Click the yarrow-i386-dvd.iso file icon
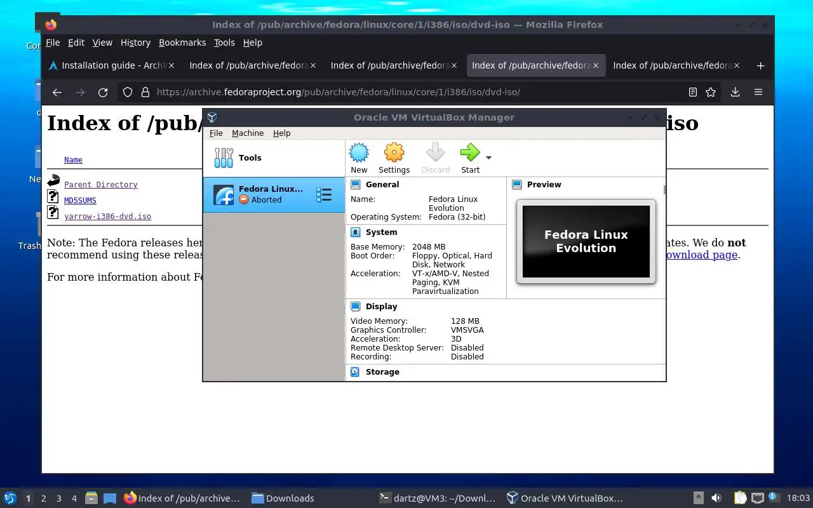This screenshot has width=813, height=508. click(53, 213)
